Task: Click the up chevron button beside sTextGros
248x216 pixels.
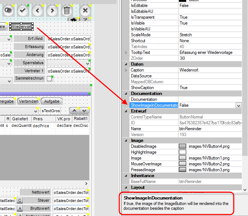Action: [x=74, y=110]
